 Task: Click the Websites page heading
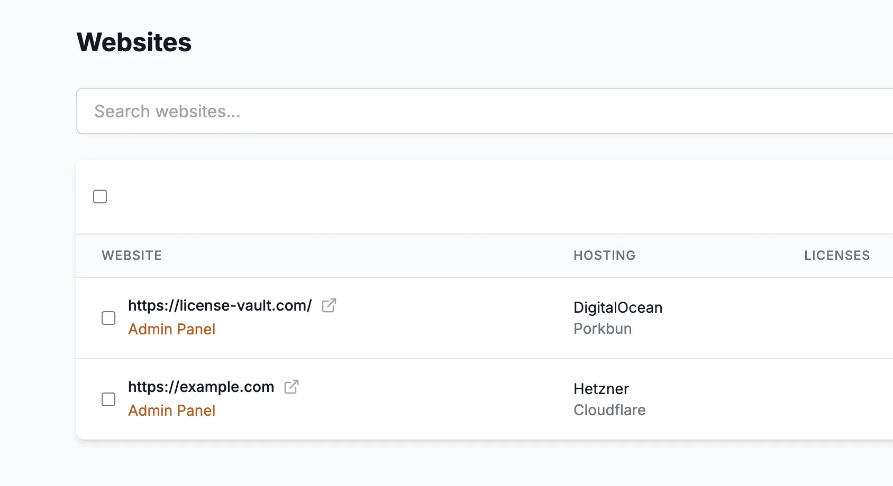pyautogui.click(x=134, y=42)
